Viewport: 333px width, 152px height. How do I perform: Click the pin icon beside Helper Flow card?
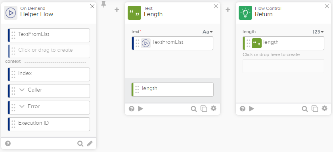click(103, 4)
